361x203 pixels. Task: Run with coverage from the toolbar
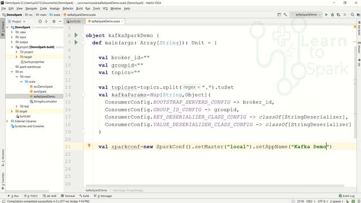[338, 15]
